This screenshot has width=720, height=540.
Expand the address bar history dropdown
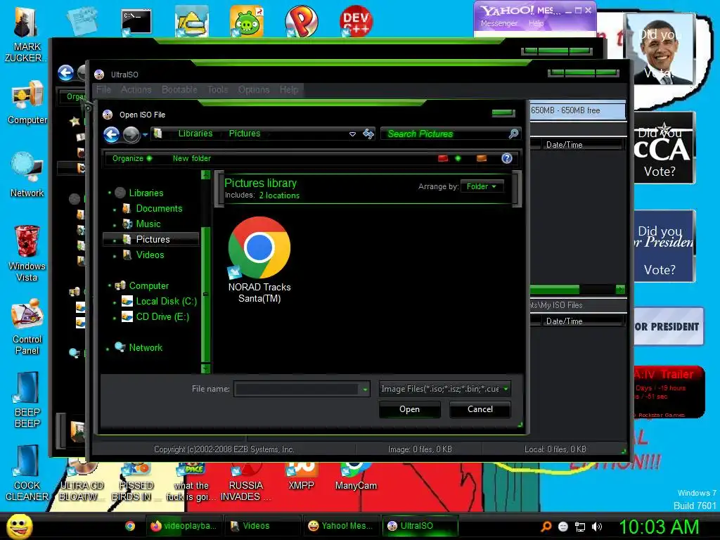[x=352, y=134]
